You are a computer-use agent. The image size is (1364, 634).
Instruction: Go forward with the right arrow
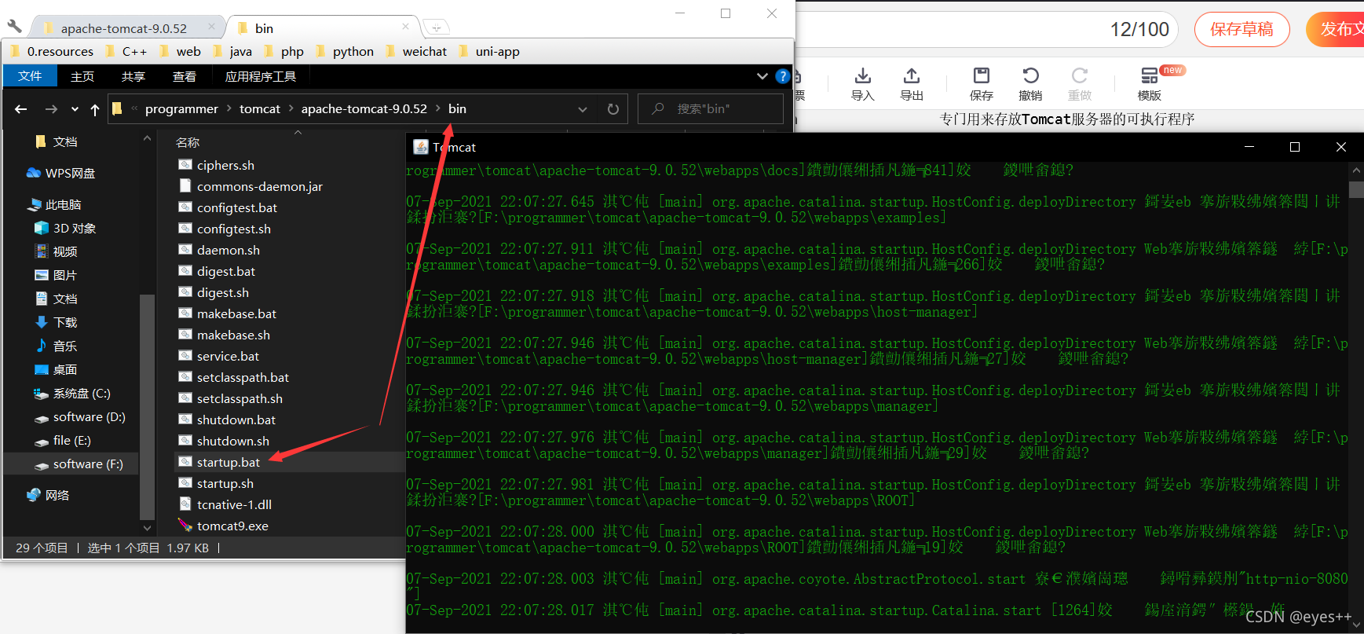[x=51, y=109]
